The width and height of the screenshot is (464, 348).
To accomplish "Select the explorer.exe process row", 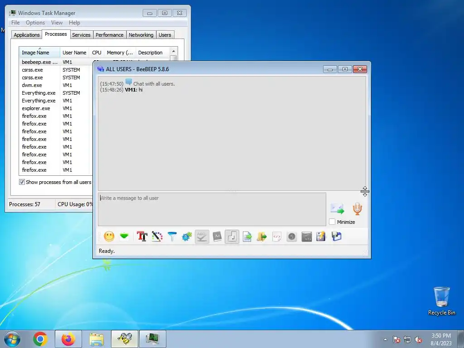I will [56, 108].
